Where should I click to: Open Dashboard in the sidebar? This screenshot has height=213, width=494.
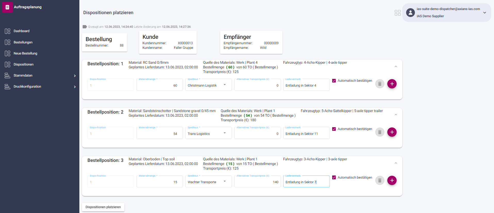21,31
